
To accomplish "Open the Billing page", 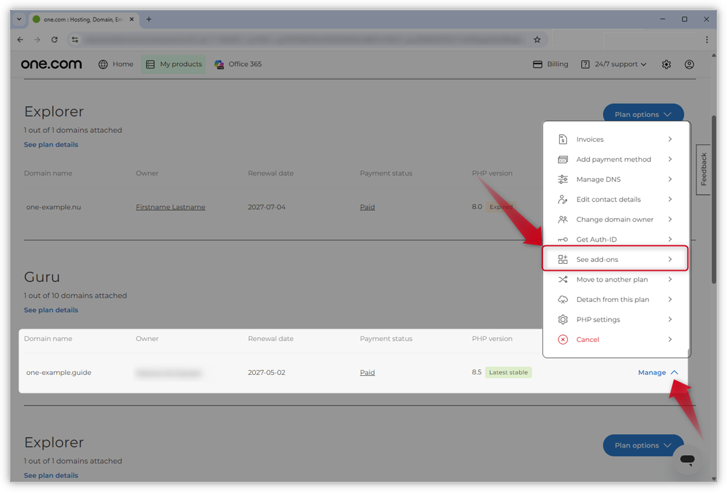I will pyautogui.click(x=550, y=64).
